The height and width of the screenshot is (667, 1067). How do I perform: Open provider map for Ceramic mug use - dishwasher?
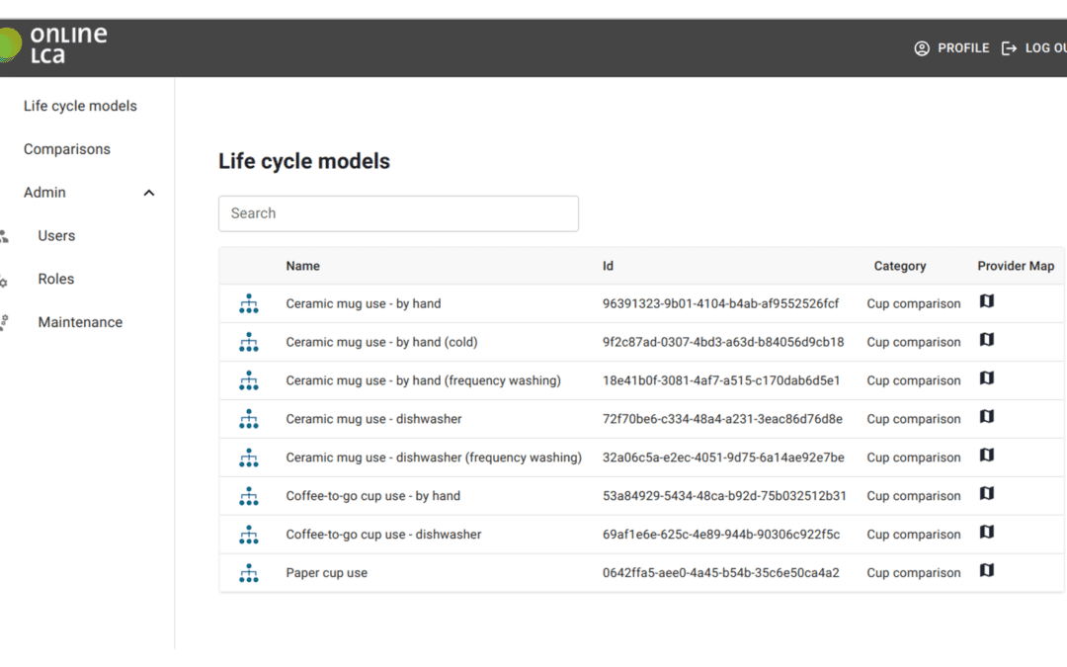pyautogui.click(x=987, y=417)
